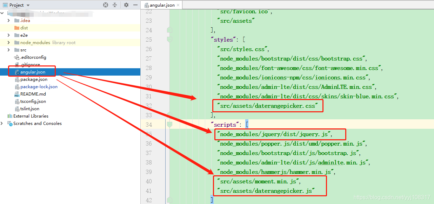
Task: Click the node_modules folder icon
Action: 16,42
